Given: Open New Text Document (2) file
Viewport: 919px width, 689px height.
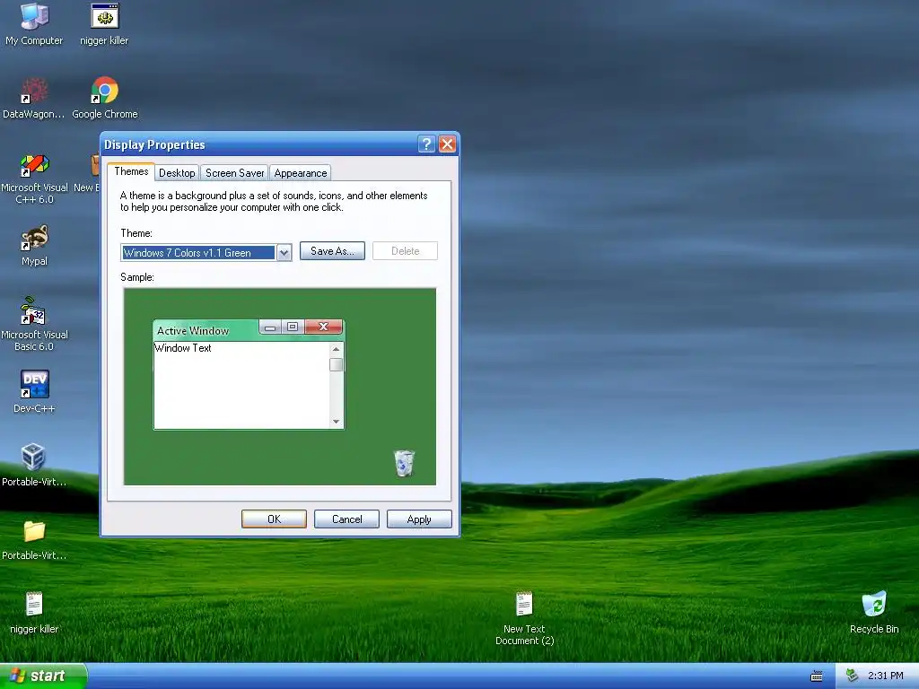Looking at the screenshot, I should pyautogui.click(x=524, y=619).
